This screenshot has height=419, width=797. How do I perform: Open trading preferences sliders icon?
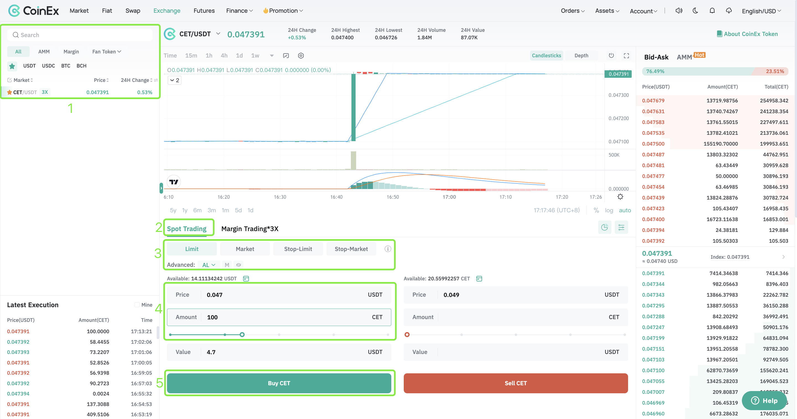coord(621,227)
